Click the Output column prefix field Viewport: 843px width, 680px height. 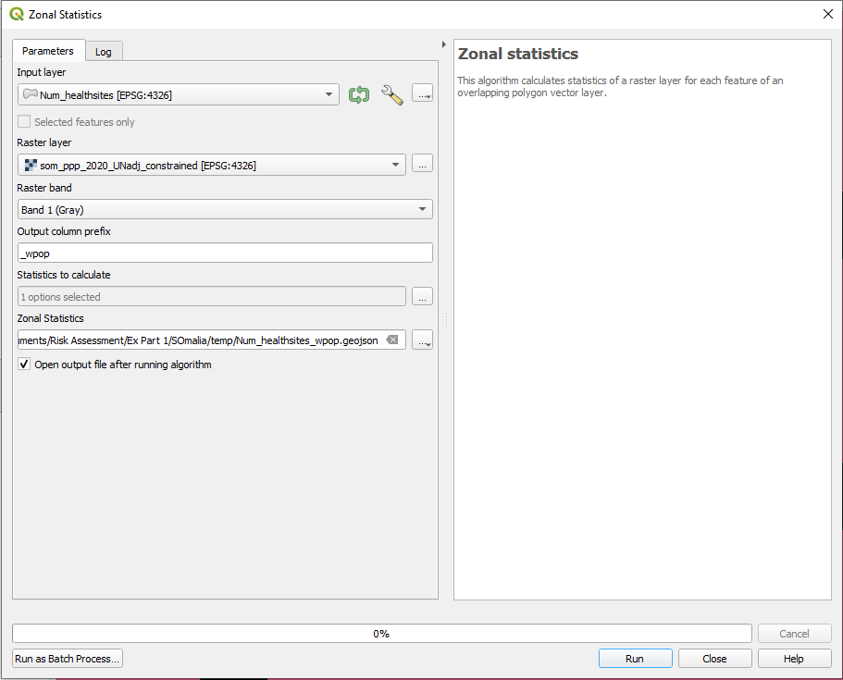tap(225, 253)
